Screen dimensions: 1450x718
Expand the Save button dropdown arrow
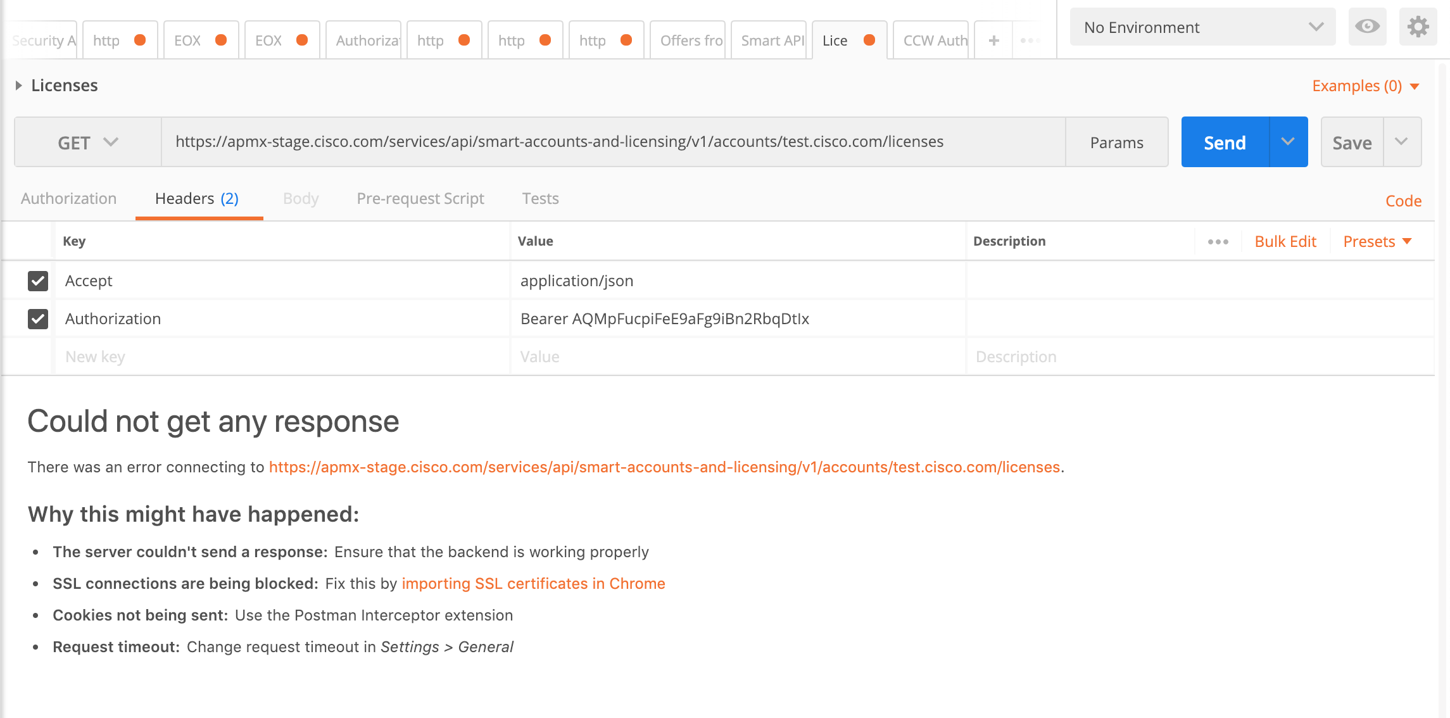coord(1402,142)
